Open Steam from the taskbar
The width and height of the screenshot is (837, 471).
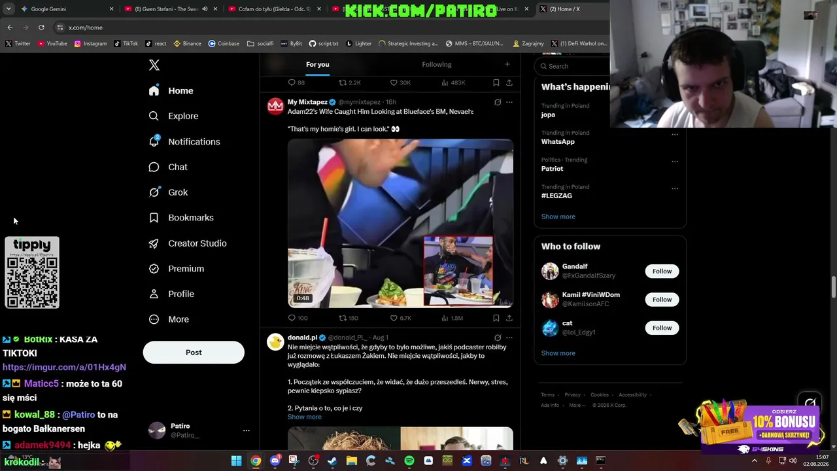pos(332,461)
